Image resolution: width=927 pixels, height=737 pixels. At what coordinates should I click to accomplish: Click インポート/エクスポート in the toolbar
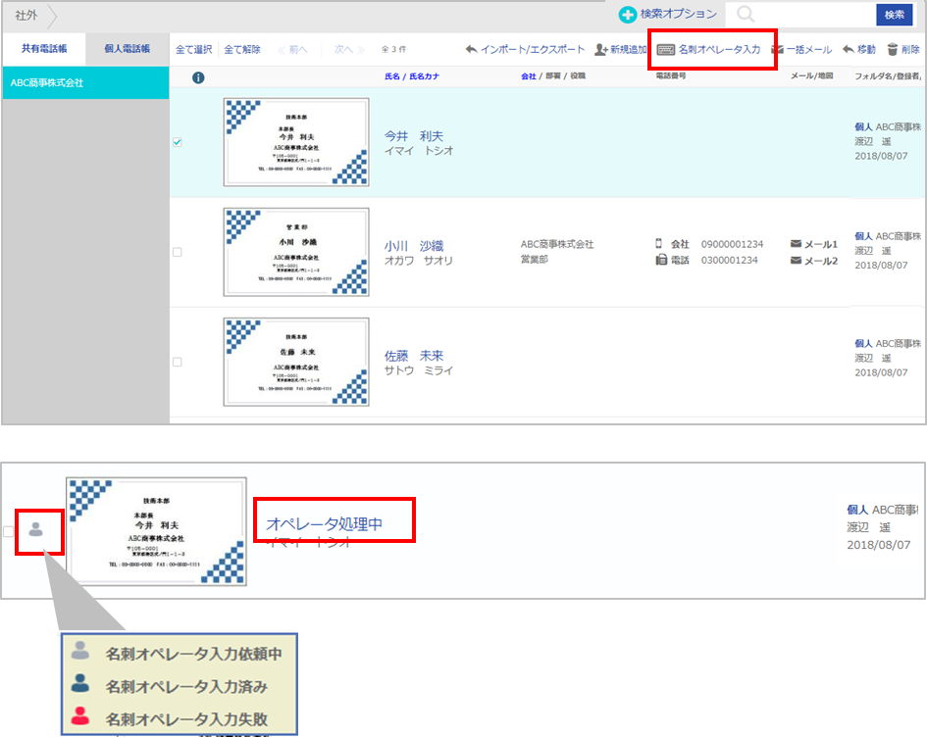coord(525,49)
